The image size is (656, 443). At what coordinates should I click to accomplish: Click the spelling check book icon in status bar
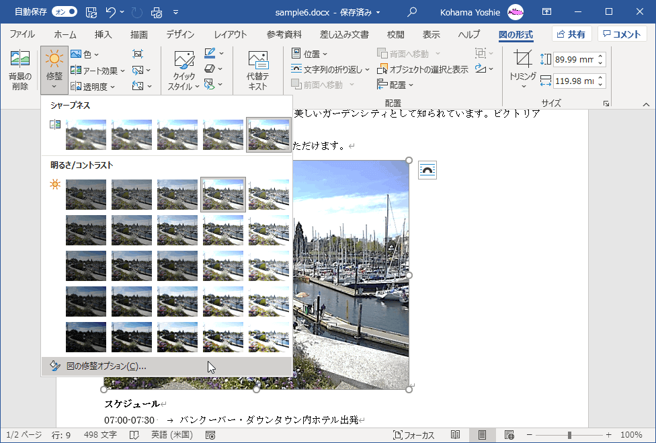pyautogui.click(x=134, y=435)
